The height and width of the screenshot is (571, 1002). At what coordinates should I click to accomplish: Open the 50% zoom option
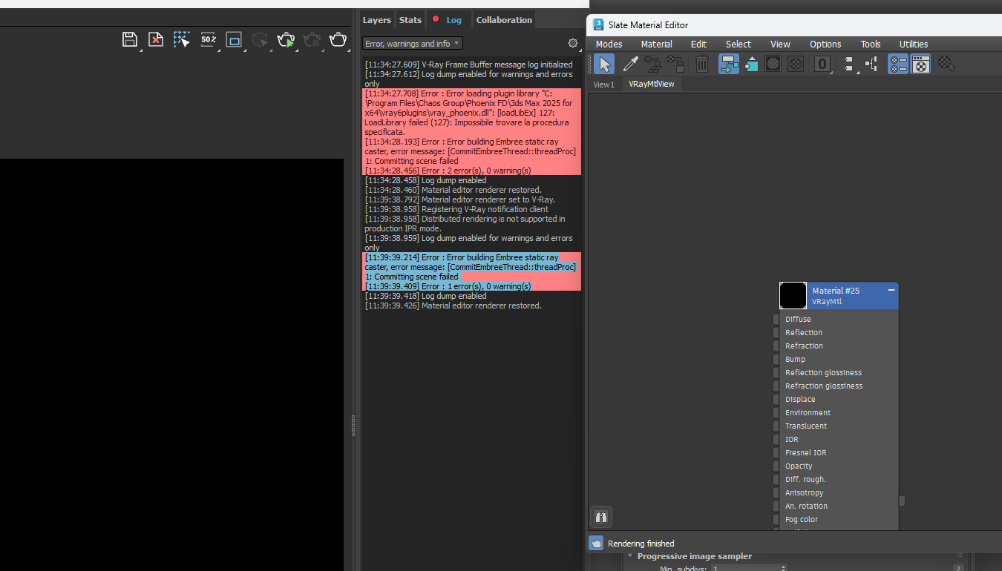pos(209,39)
